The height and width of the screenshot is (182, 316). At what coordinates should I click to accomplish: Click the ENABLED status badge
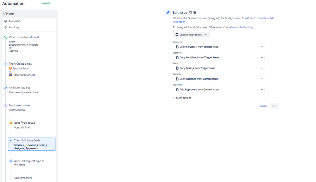click(x=46, y=3)
